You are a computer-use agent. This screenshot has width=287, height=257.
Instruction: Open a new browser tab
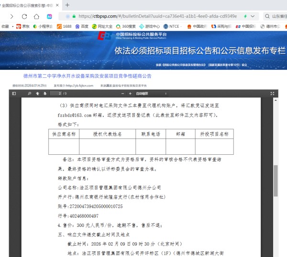pos(67,5)
